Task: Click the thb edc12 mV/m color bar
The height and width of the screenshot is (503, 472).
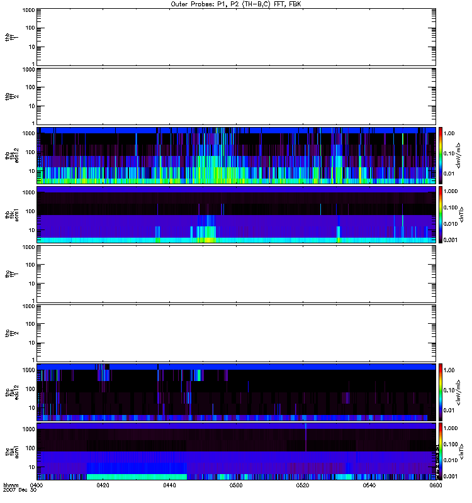Action: [x=441, y=155]
